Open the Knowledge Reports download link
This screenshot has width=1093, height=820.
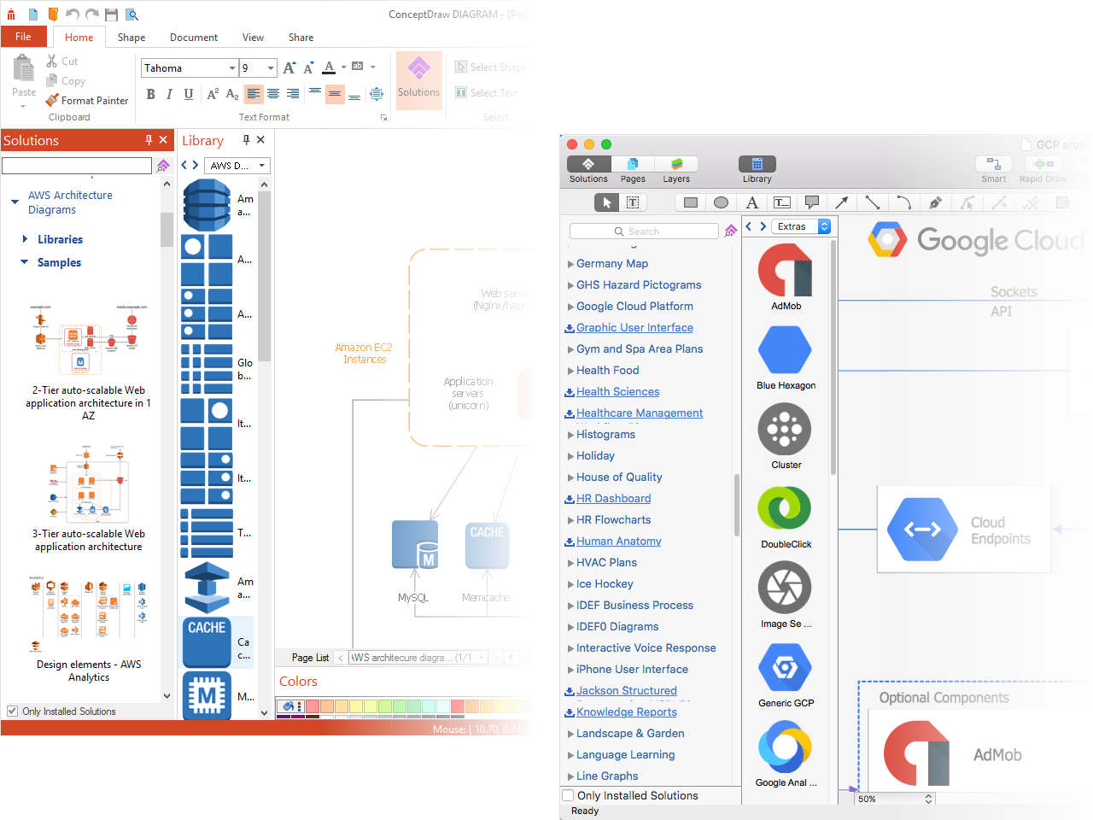click(x=626, y=712)
